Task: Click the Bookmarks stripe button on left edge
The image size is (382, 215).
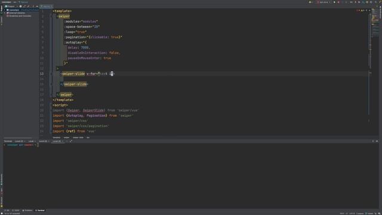Action: click(1, 179)
